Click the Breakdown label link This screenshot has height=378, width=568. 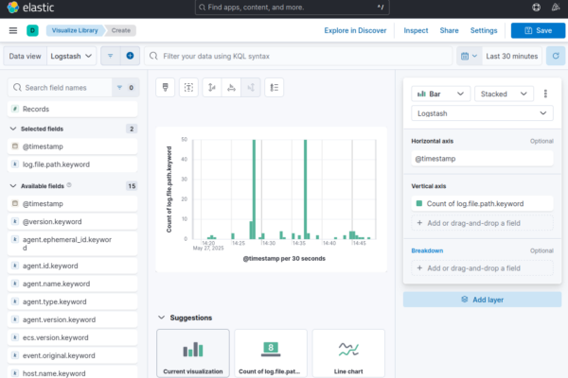[x=427, y=250]
